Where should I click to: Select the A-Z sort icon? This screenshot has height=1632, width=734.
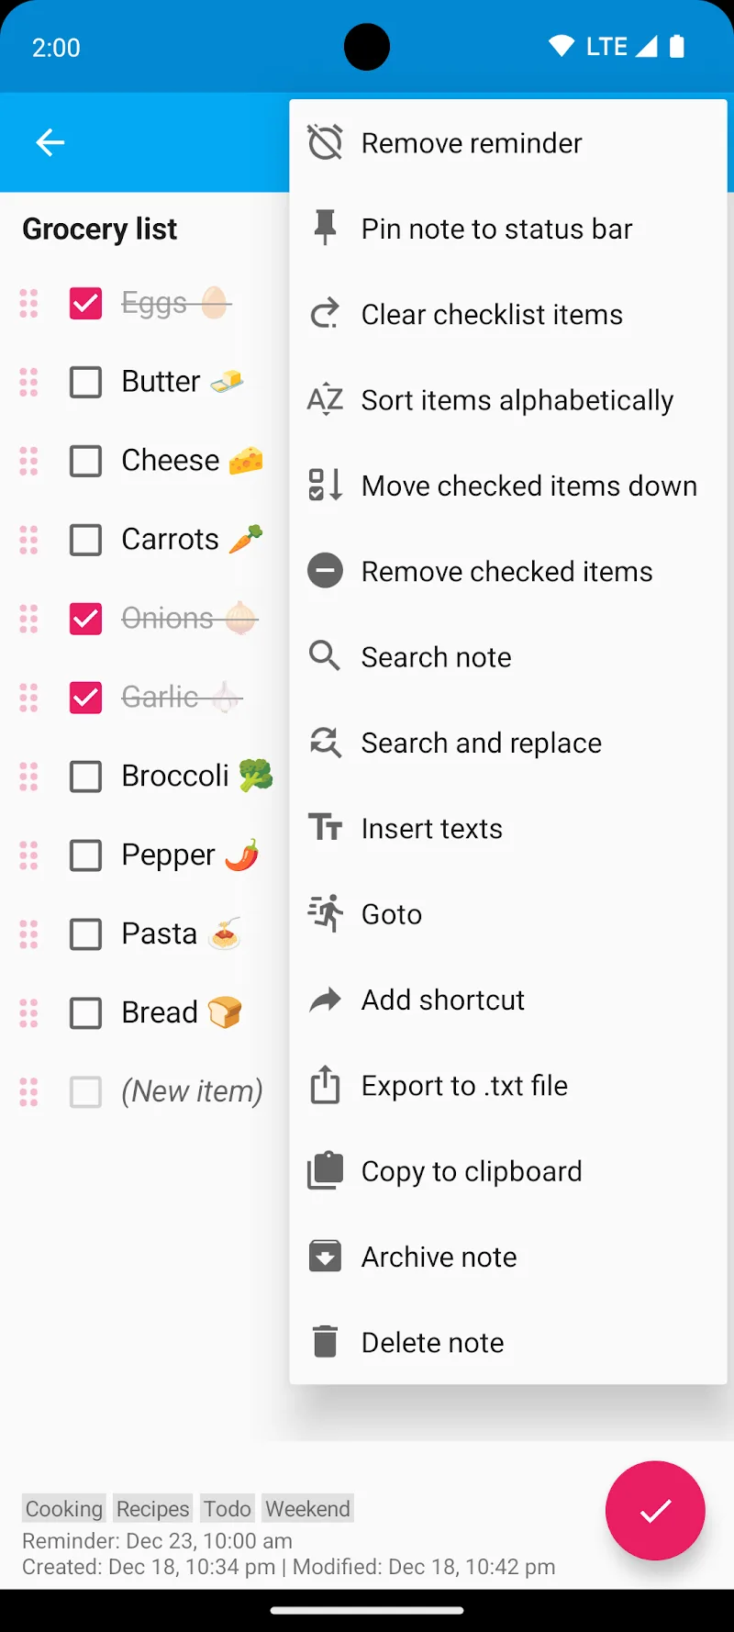(324, 399)
